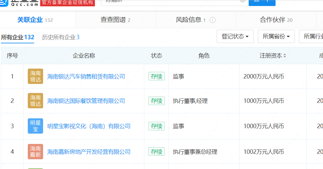This screenshot has width=323, height=169.
Task: Open 海南嘉新房地产开发经营有限公司 link
Action: [89, 152]
